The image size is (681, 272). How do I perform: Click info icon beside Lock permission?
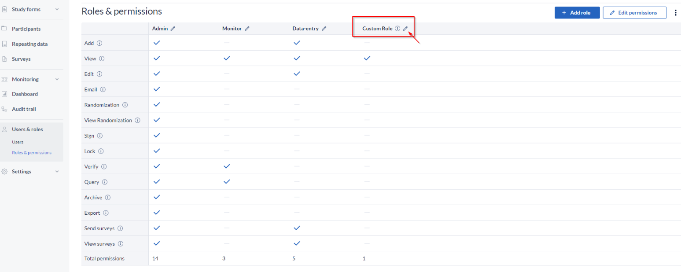[101, 151]
